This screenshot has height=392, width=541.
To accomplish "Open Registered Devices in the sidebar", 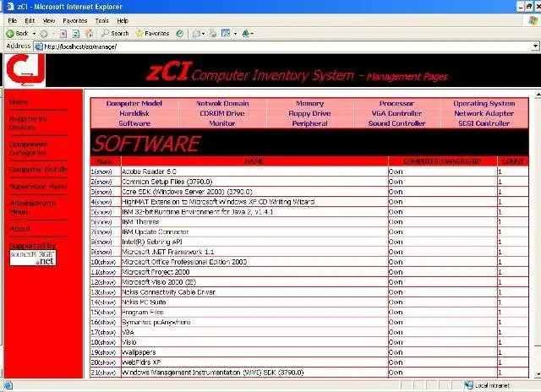I will click(28, 123).
